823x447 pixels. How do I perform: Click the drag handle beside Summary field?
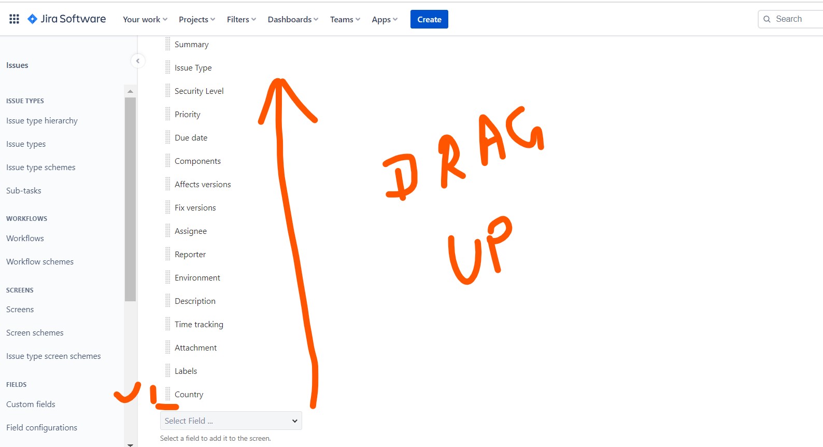[167, 44]
